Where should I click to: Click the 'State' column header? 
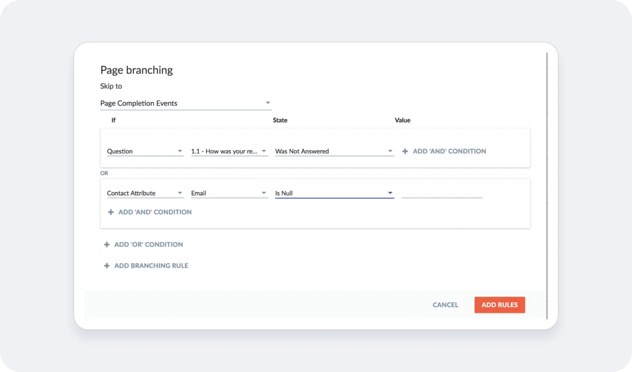click(x=280, y=120)
